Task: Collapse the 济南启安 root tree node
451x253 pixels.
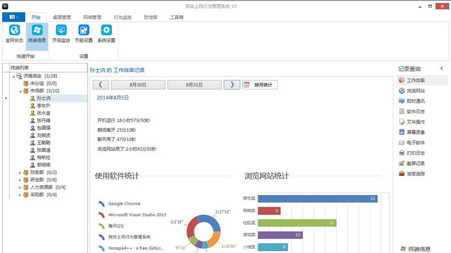Action: (13, 76)
